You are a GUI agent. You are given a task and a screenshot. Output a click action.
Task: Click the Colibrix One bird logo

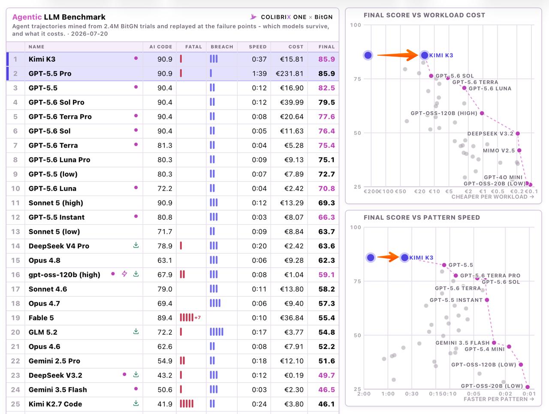253,17
